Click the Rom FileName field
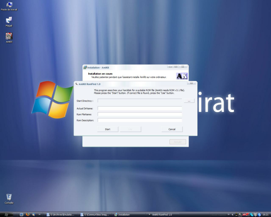 click(x=139, y=114)
